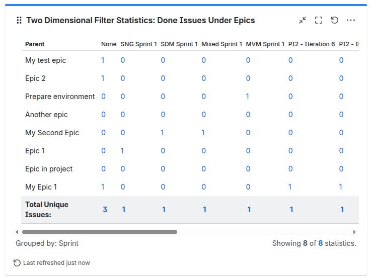Open gadget in full screen view

click(319, 20)
